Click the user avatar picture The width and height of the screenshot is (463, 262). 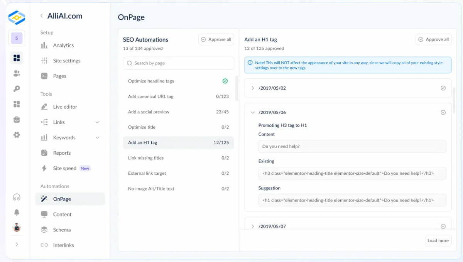(17, 227)
